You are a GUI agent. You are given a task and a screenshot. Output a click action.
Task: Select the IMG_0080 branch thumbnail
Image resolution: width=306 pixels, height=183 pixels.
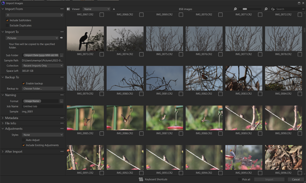tap(125, 78)
